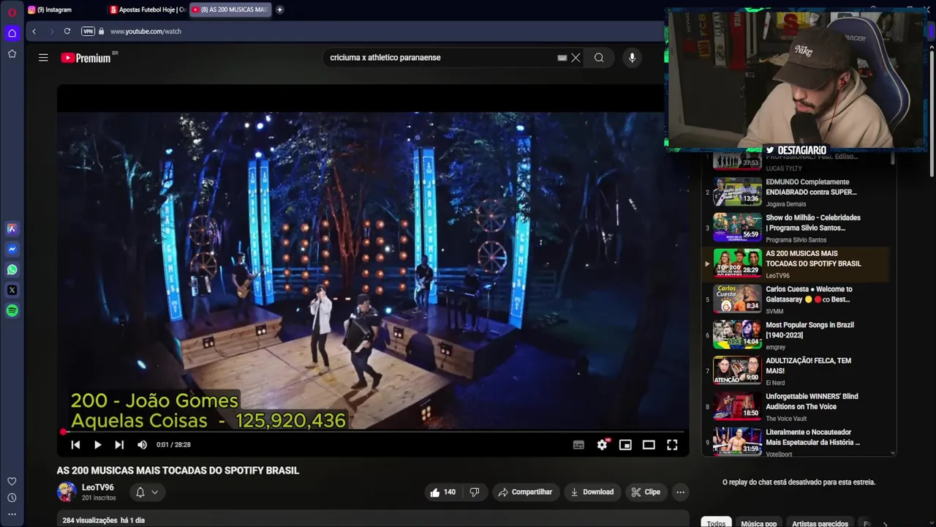Skip to previous video

pos(75,445)
